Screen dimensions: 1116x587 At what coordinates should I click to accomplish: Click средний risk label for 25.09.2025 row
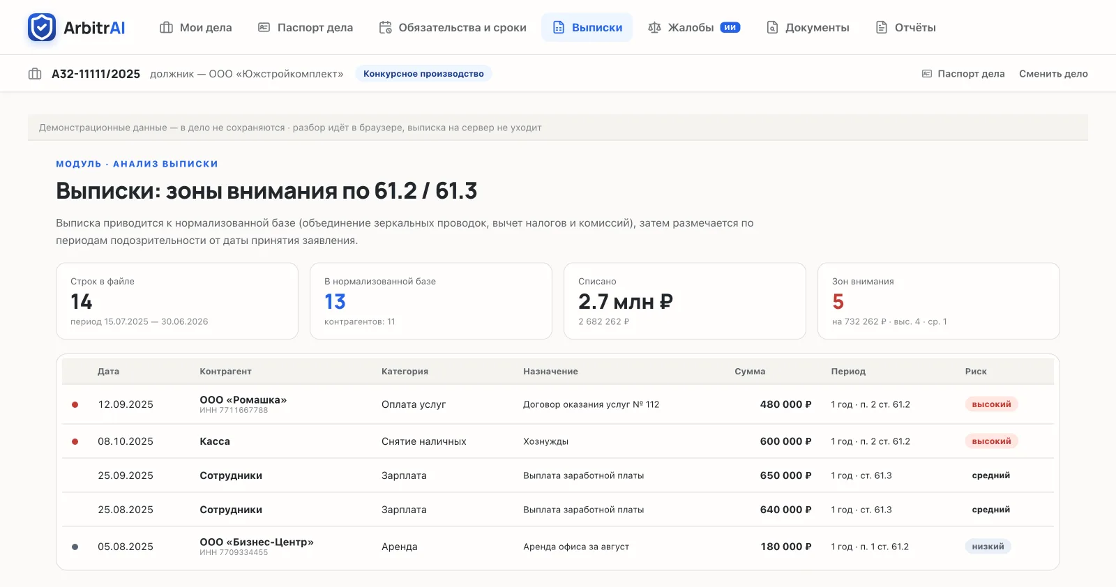tap(991, 475)
